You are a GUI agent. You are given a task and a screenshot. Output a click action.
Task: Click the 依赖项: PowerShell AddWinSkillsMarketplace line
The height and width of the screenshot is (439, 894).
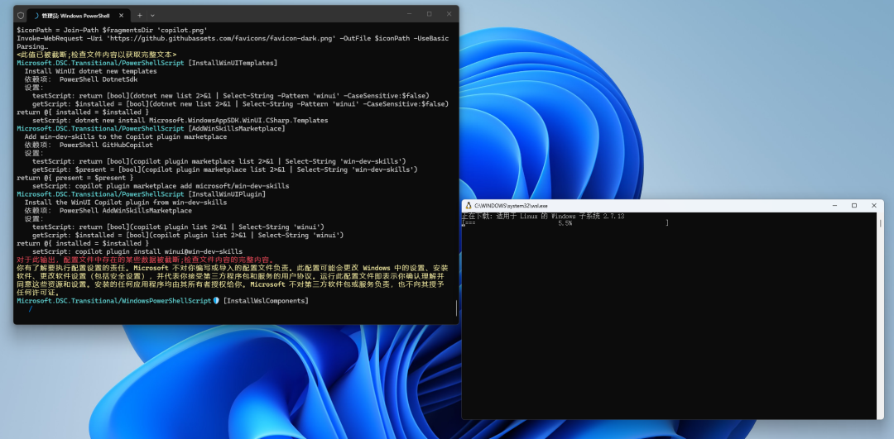[x=108, y=211]
